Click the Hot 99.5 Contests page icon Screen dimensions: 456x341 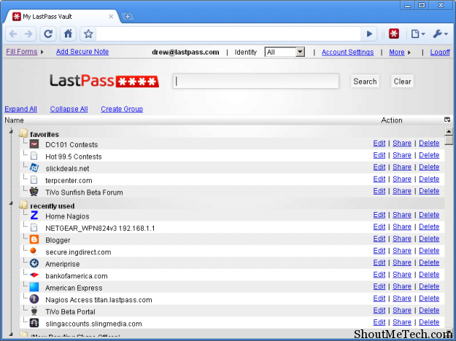tap(34, 156)
